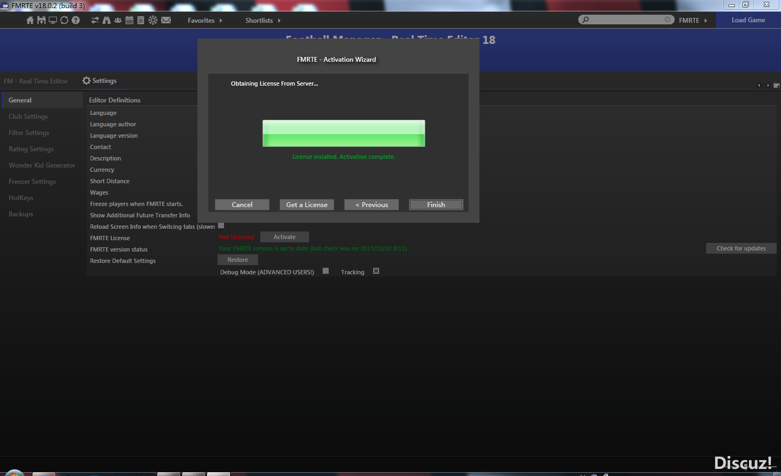Click the Activate license button
Viewport: 781px width, 476px height.
coord(285,237)
